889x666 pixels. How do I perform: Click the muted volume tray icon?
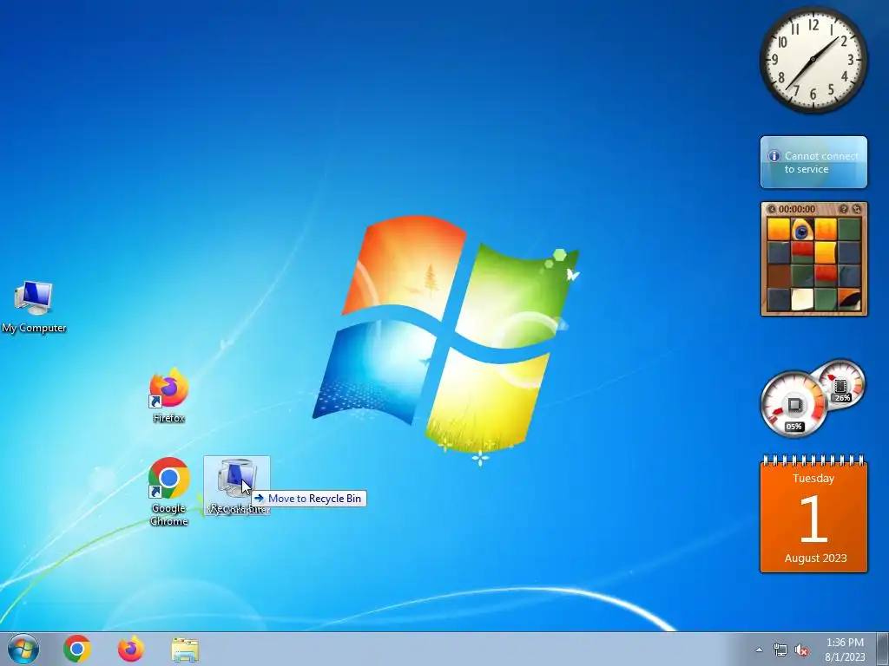[x=801, y=650]
